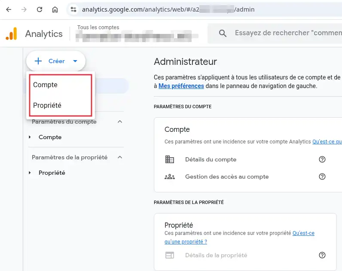The image size is (342, 271).
Task: Expand the Propriété tree item in sidebar
Action: coord(52,173)
